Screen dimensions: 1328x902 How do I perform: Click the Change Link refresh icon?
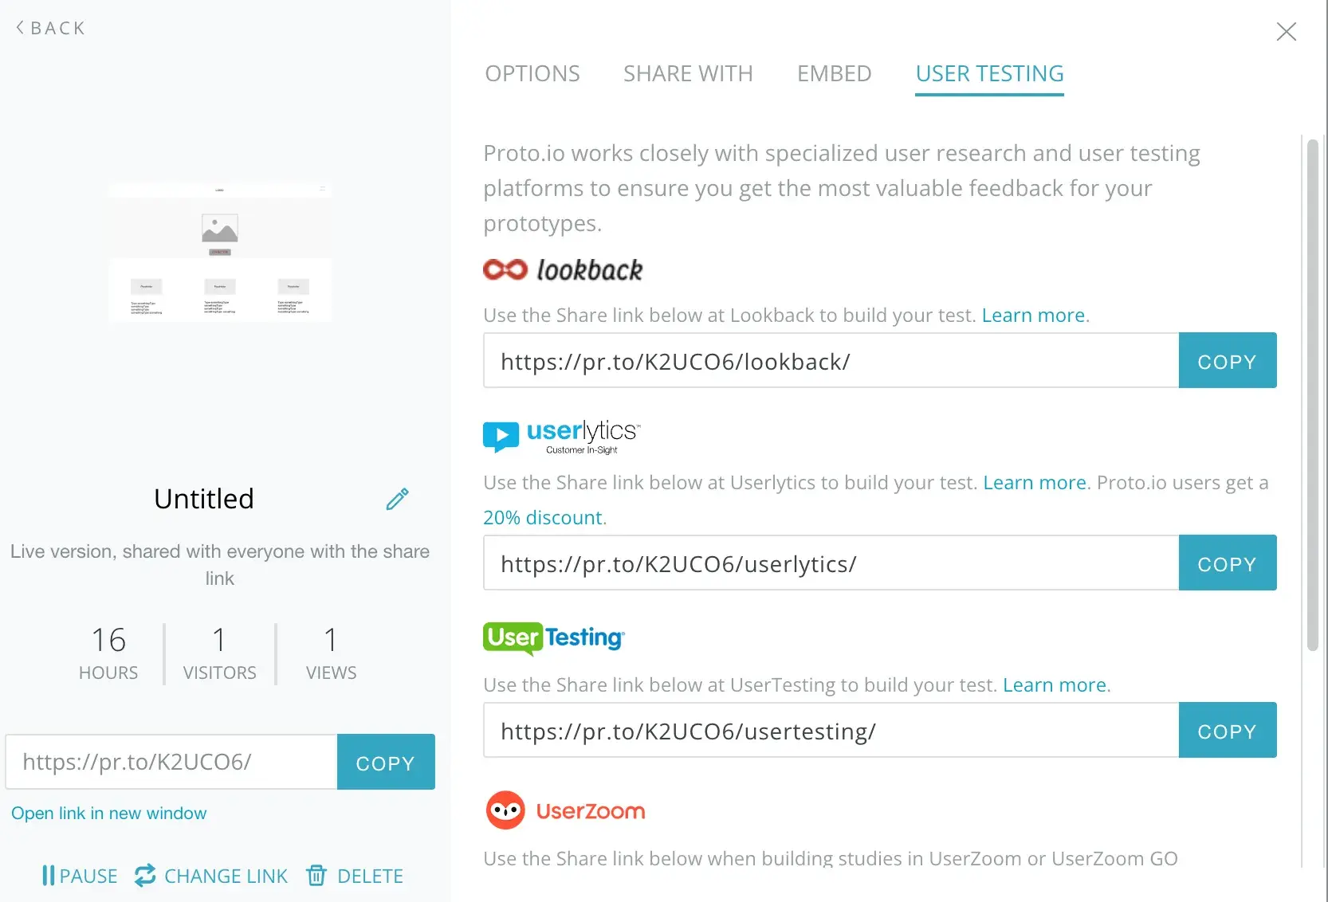[145, 876]
